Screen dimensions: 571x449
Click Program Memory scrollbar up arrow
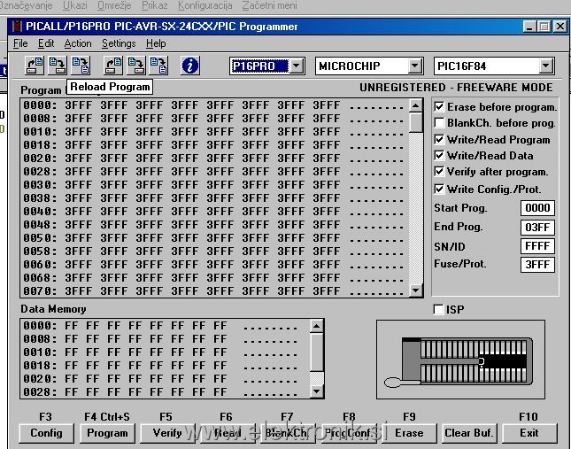pos(415,105)
